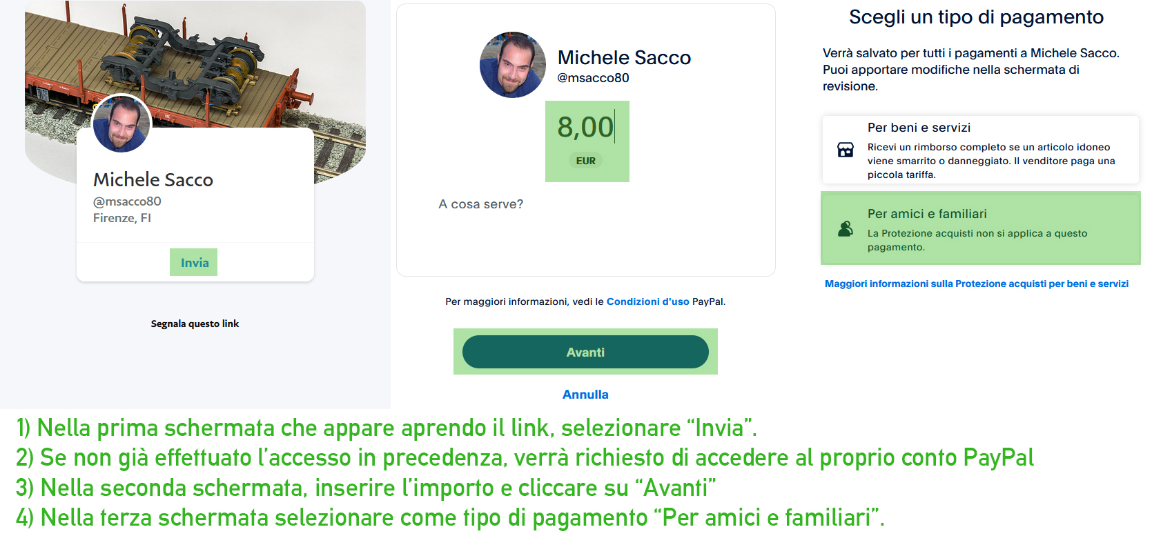Select the Per amici e familiari option
Image resolution: width=1172 pixels, height=536 pixels.
click(x=980, y=228)
